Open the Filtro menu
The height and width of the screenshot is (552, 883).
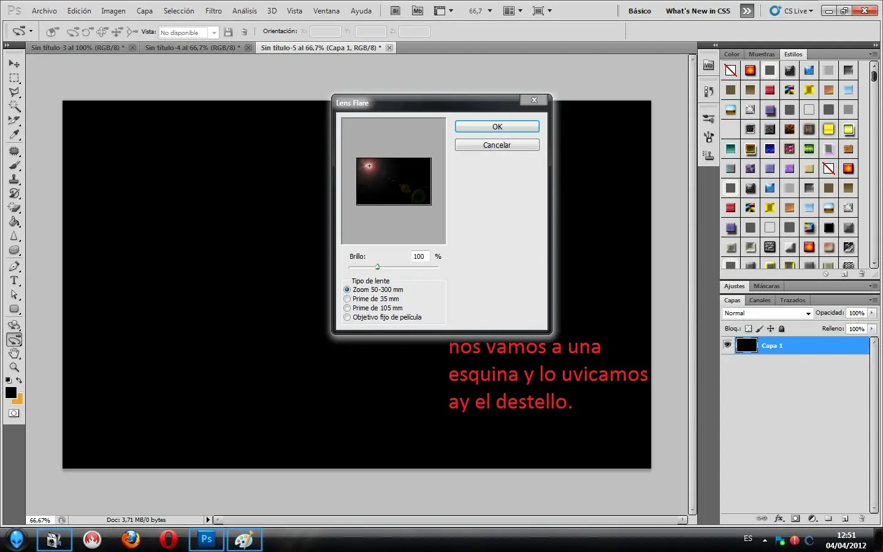(213, 11)
